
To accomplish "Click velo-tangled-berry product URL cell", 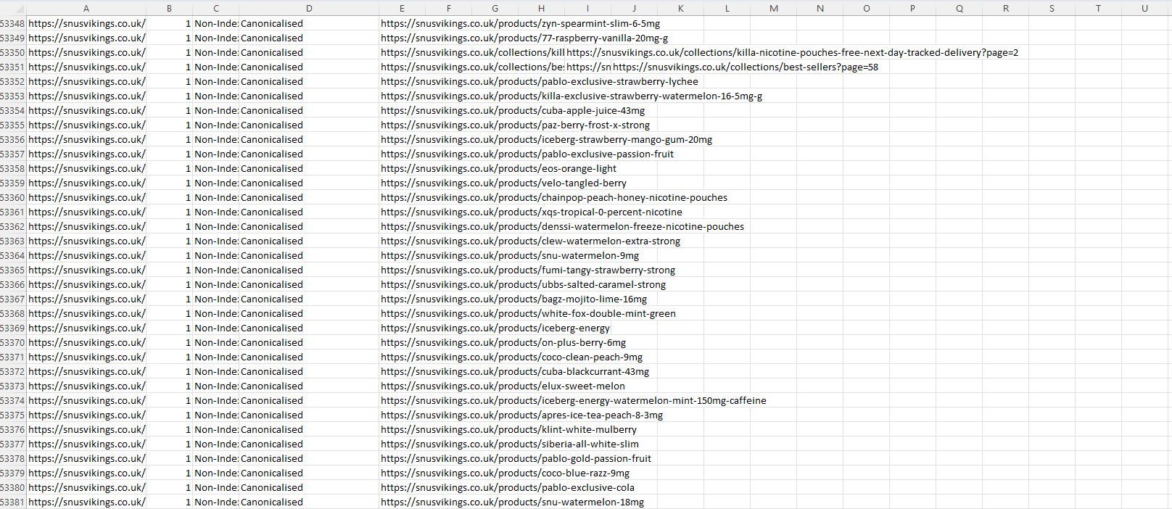I will pos(503,183).
